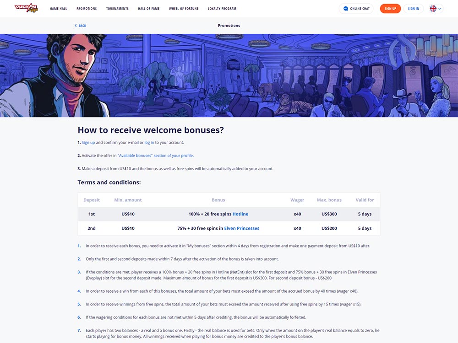Go to Tournaments page
Screen dimensions: 458x343
(x=117, y=8)
